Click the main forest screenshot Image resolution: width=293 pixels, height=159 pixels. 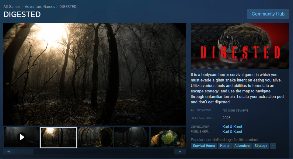coord(95,74)
